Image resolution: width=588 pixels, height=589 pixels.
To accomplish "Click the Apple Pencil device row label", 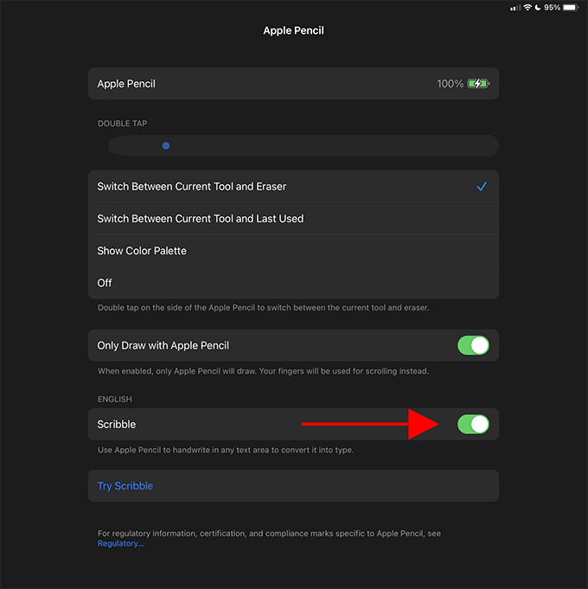I will pos(126,83).
